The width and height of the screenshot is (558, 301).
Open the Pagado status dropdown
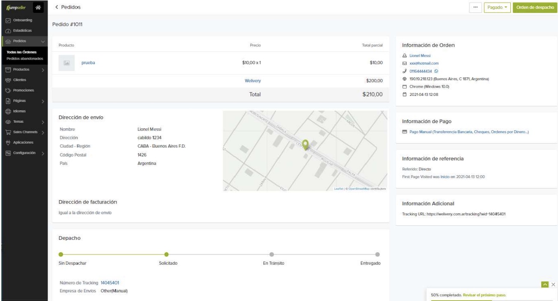tap(497, 7)
